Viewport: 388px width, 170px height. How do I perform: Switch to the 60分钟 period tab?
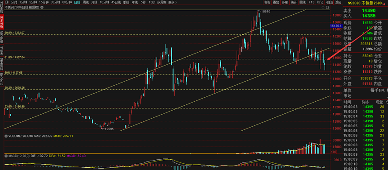(67, 3)
